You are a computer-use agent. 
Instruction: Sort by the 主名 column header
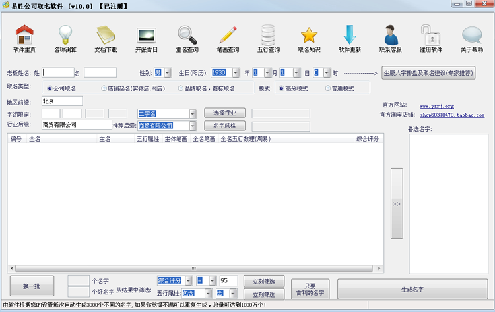pyautogui.click(x=115, y=139)
